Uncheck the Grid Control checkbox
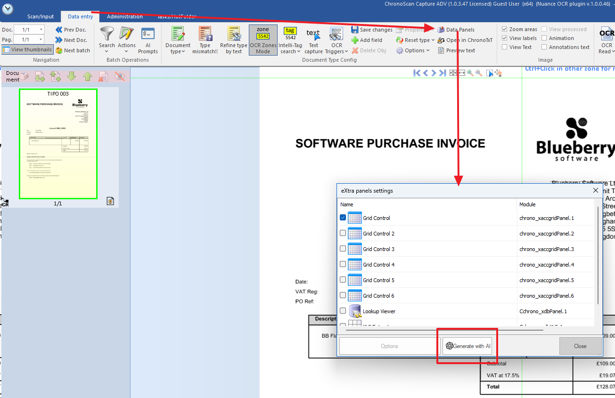This screenshot has width=615, height=398. 343,218
